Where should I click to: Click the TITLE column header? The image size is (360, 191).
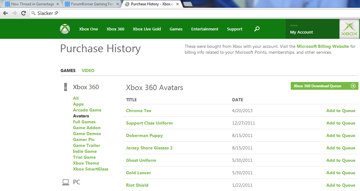tap(131, 100)
